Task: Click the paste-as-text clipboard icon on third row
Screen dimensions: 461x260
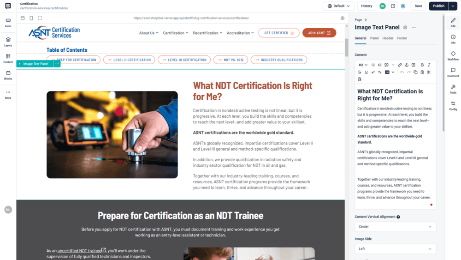Action: [x=360, y=79]
